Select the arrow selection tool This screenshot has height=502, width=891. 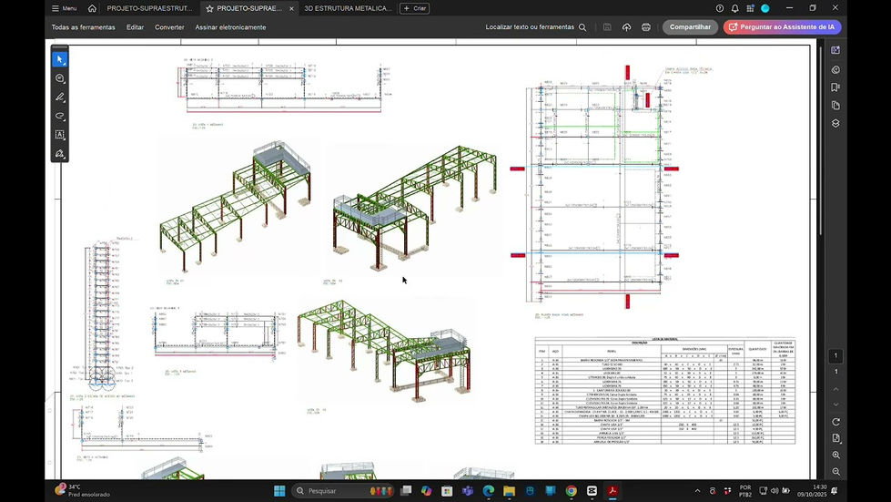point(60,59)
